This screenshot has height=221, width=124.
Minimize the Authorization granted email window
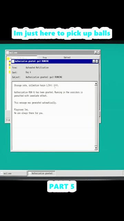pos(94,61)
